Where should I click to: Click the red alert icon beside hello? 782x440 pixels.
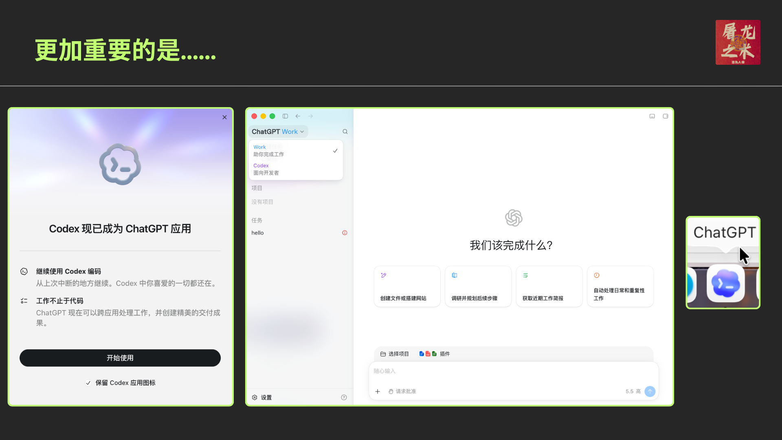click(345, 233)
